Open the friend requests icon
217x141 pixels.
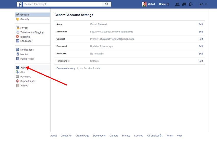click(177, 4)
